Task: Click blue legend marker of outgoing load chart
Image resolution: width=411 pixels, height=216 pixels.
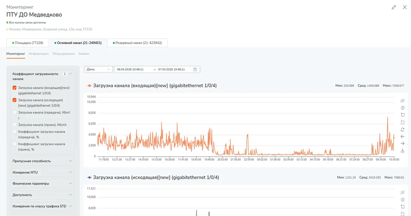Action: click(x=89, y=177)
